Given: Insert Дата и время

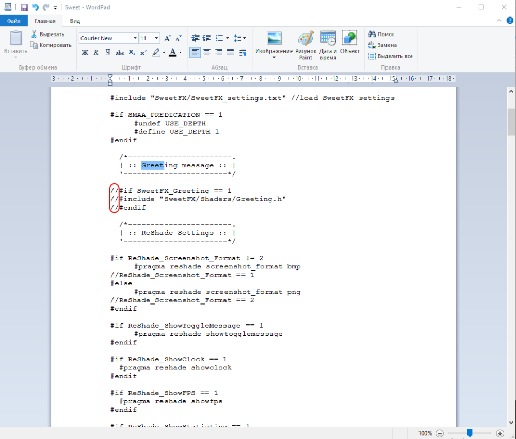Looking at the screenshot, I should pyautogui.click(x=328, y=45).
